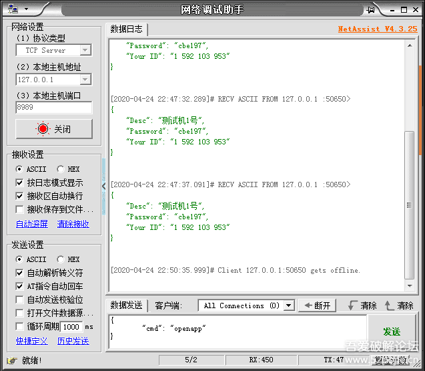425x371 pixels.
Task: Enable 自动发送校验位 checkbox
Action: pos(19,299)
